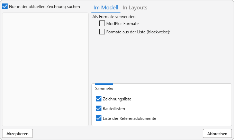Switch to the 'In Layouts' tab
Image resolution: width=234 pixels, height=140 pixels.
pos(135,8)
